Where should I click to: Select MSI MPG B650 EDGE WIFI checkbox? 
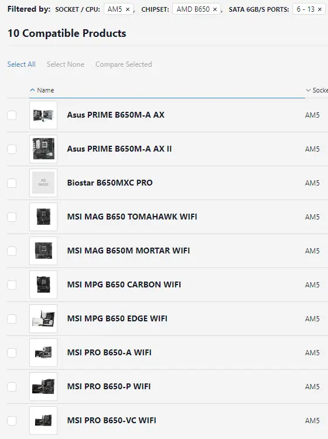tap(12, 319)
